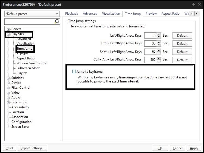Increase Ctrl + Left/Right Arrow Keys seconds
The image size is (204, 153).
(159, 42)
